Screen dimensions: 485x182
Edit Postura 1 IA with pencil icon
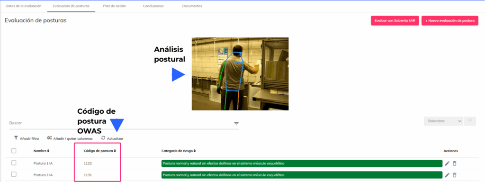[x=447, y=164]
